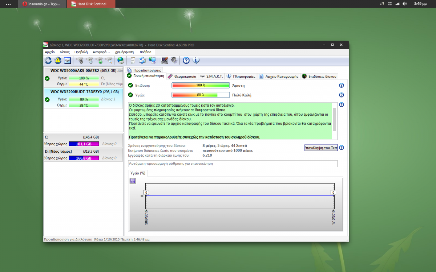Switch to the Επιδόσεις δίσκου tab
436x272 pixels.
click(x=319, y=77)
